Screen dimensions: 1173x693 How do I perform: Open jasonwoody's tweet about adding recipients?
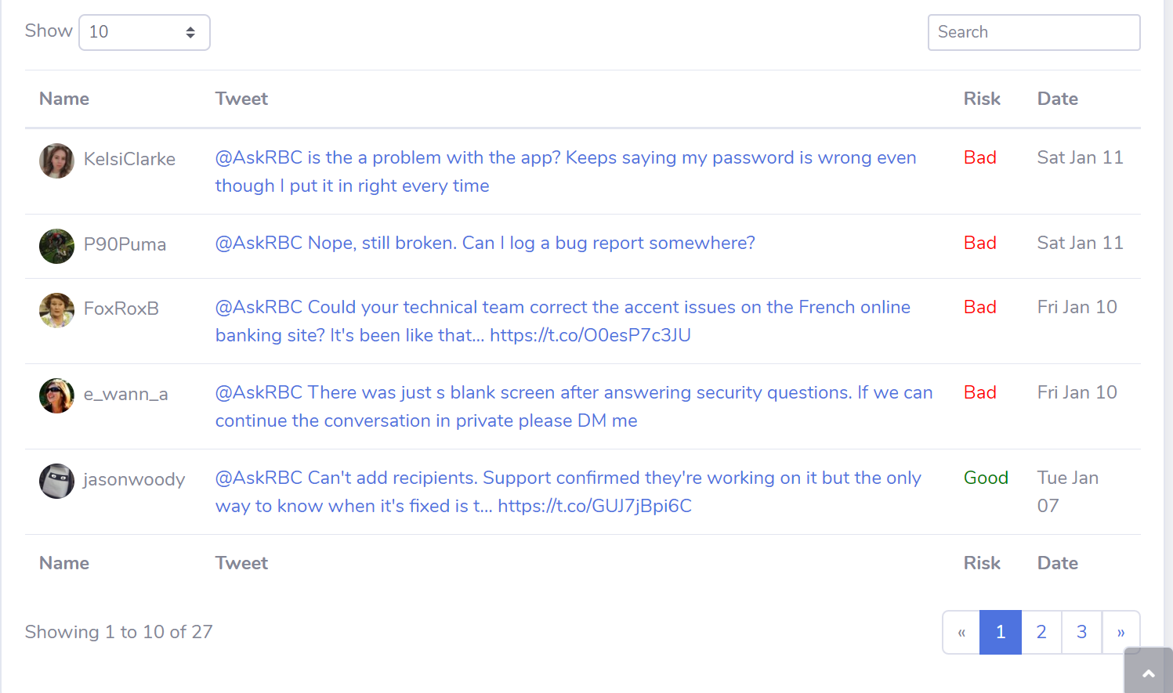pyautogui.click(x=567, y=492)
